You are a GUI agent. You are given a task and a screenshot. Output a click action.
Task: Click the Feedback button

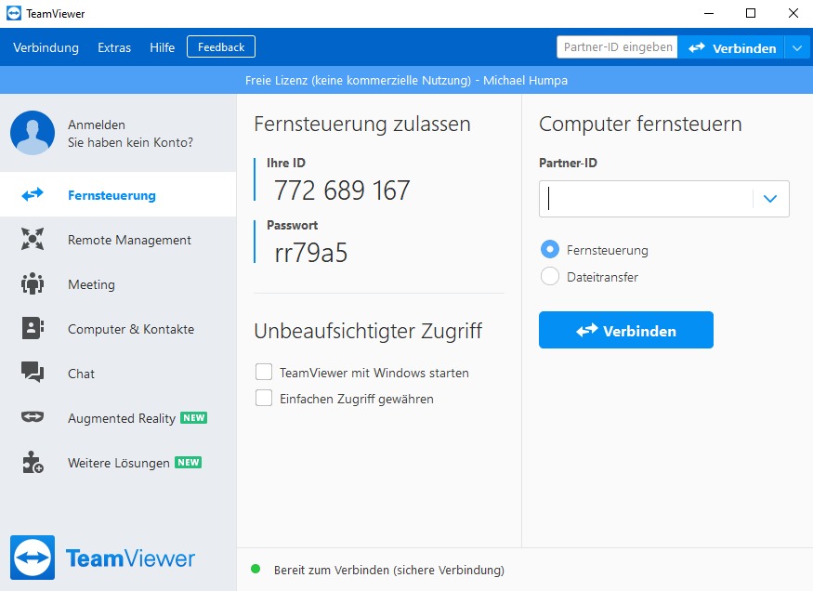click(221, 46)
